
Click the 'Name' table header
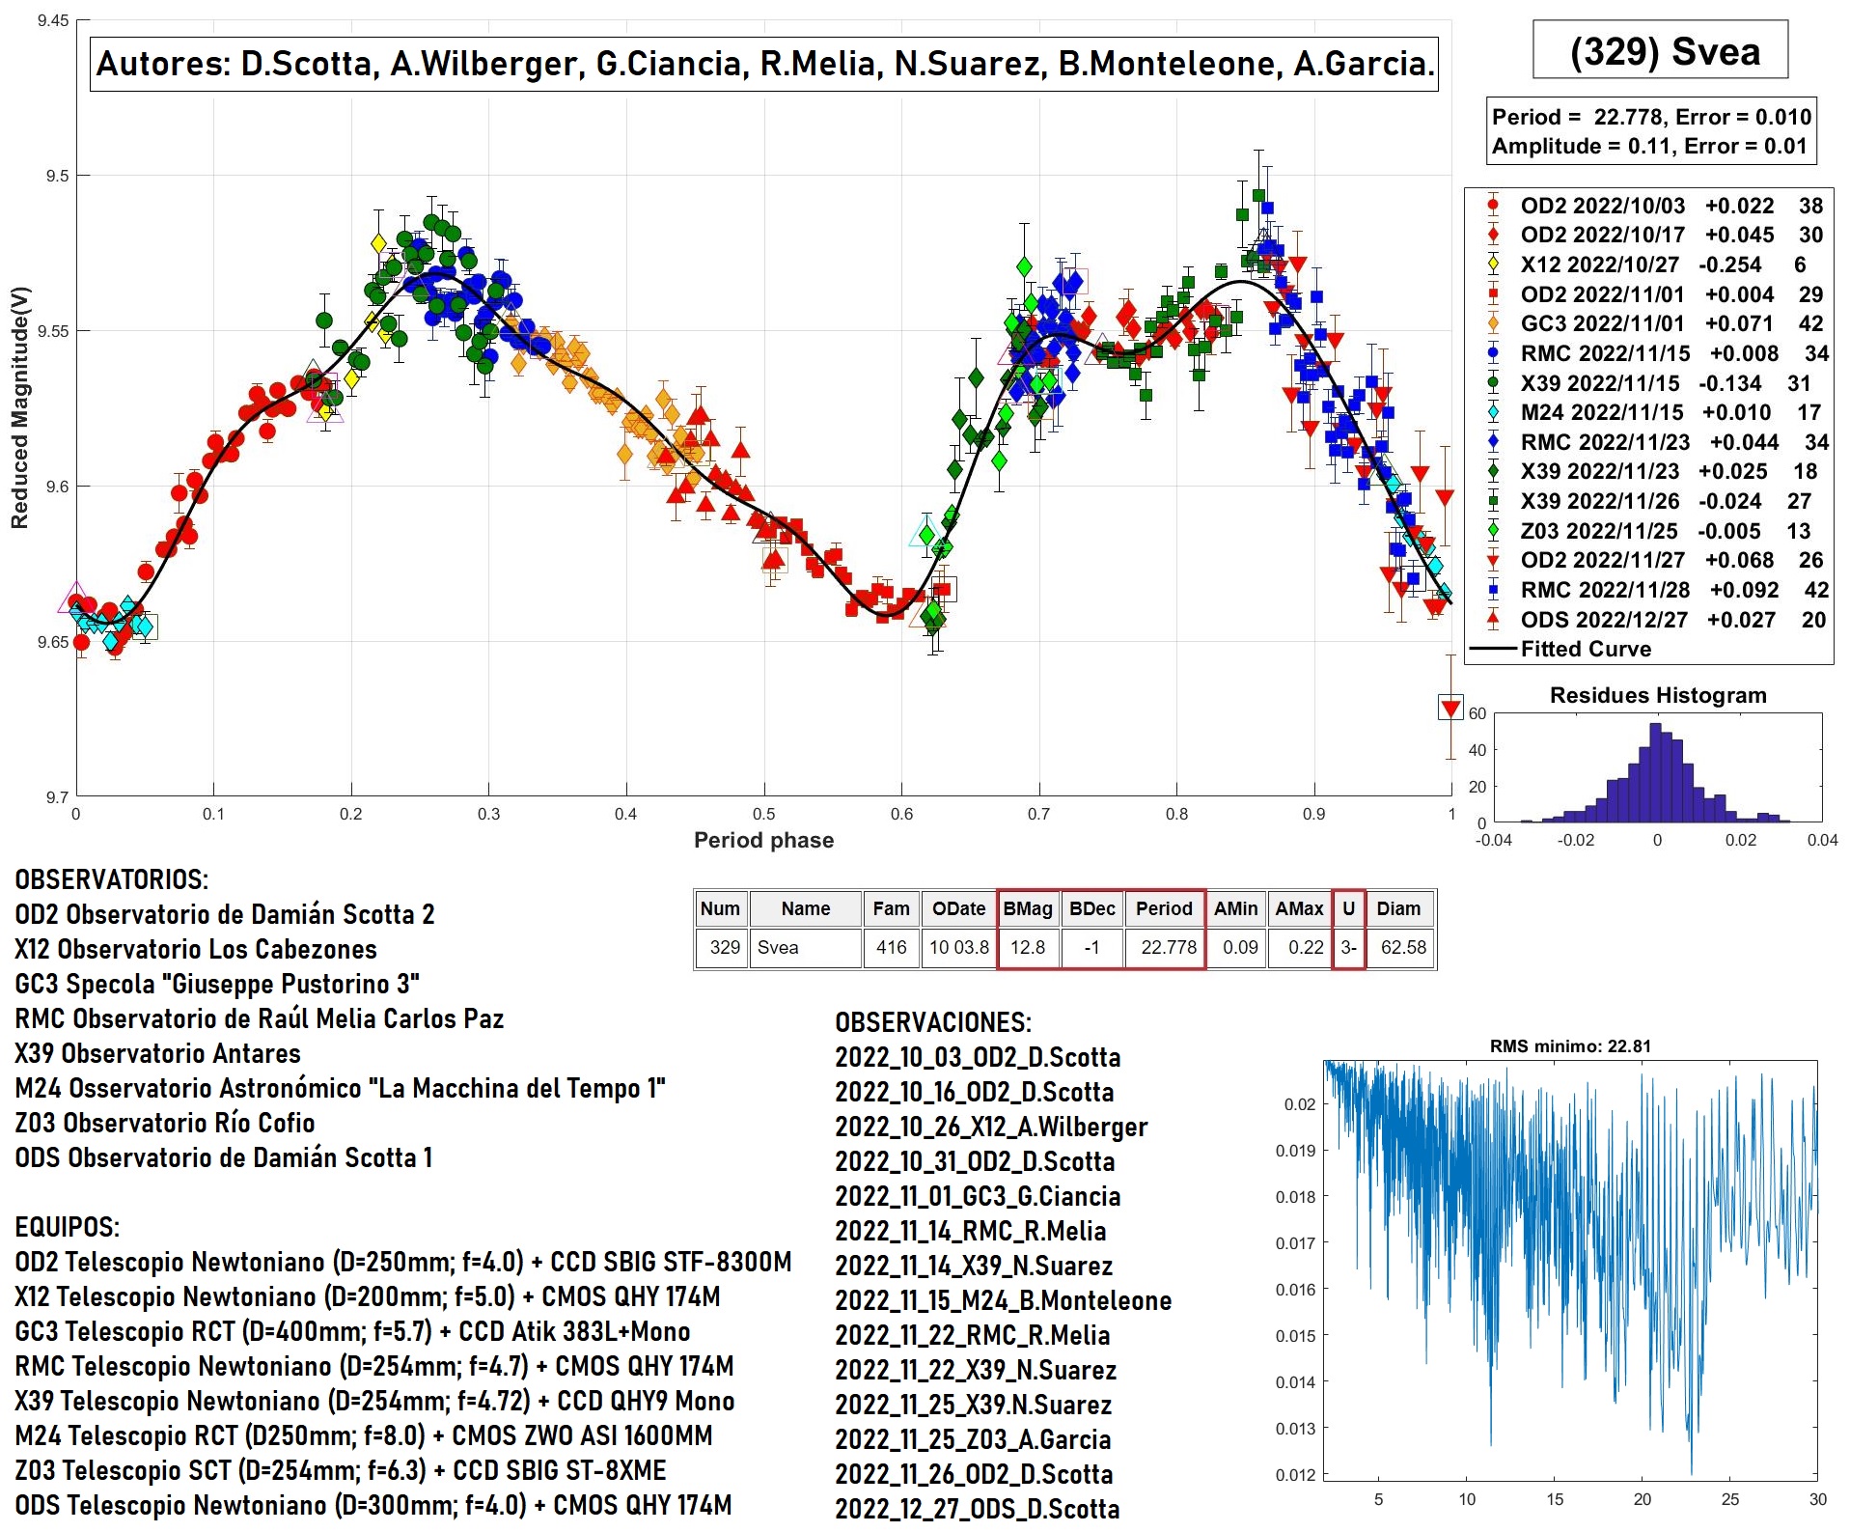pyautogui.click(x=806, y=908)
